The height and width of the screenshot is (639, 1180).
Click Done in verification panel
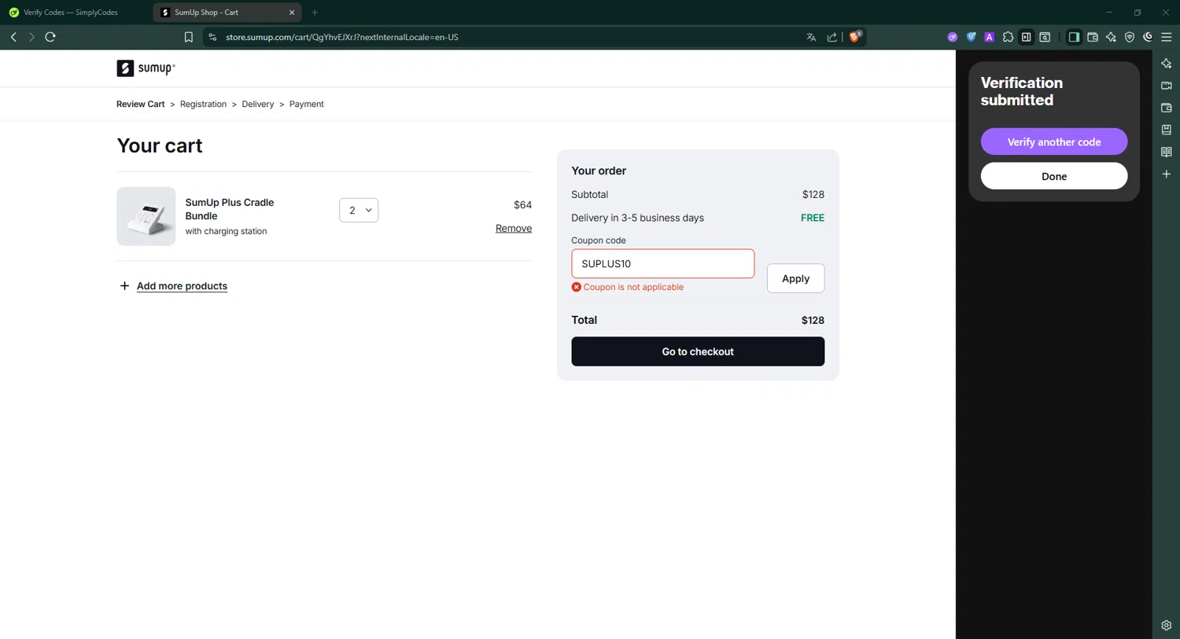tap(1054, 176)
